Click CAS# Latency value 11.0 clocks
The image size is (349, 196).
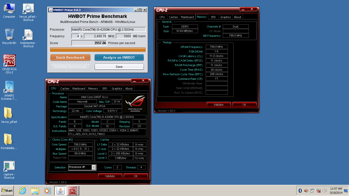point(217,56)
